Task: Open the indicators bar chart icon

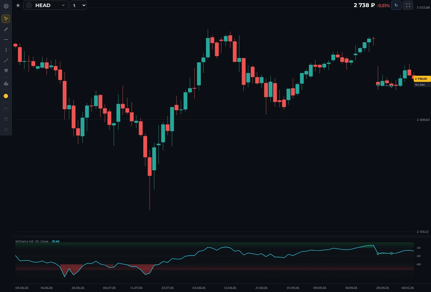Action: (6, 83)
